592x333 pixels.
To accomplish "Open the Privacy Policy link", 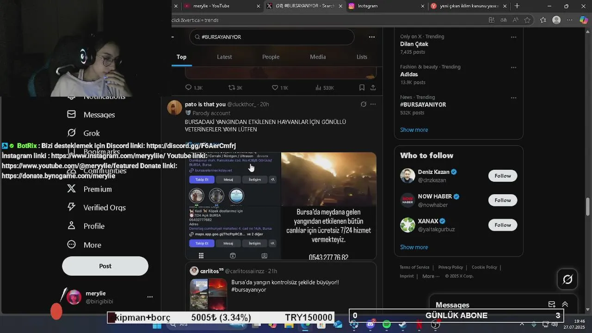I will tap(450, 267).
